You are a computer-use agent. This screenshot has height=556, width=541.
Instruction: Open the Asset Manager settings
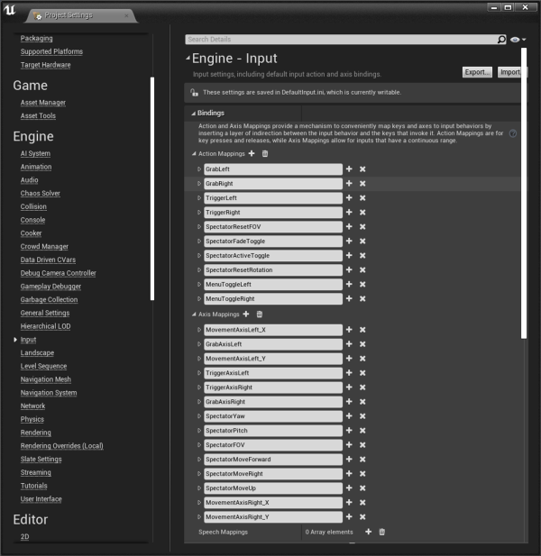43,103
